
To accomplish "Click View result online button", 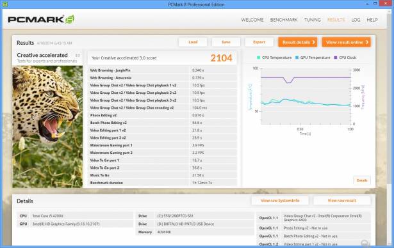I will [x=347, y=42].
